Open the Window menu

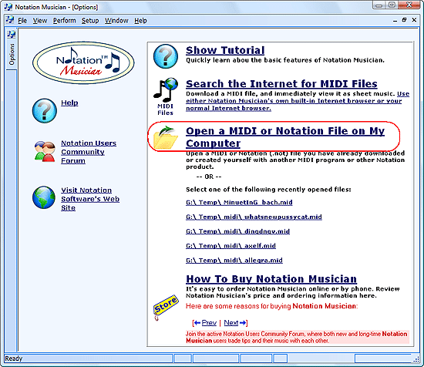coord(116,21)
